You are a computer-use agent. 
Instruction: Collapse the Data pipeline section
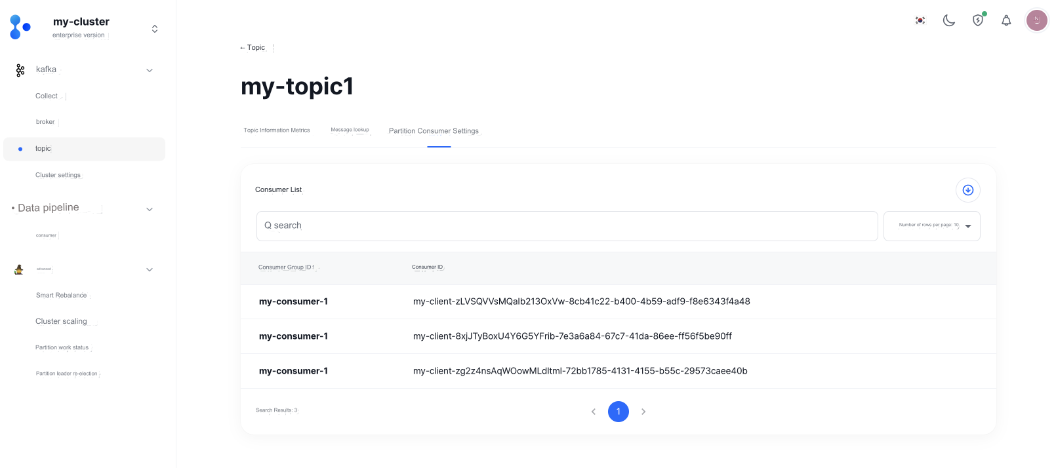[x=150, y=209]
